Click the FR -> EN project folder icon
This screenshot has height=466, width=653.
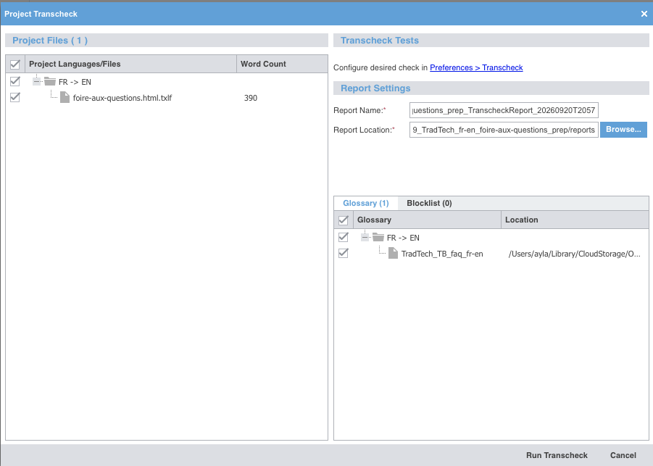click(50, 81)
